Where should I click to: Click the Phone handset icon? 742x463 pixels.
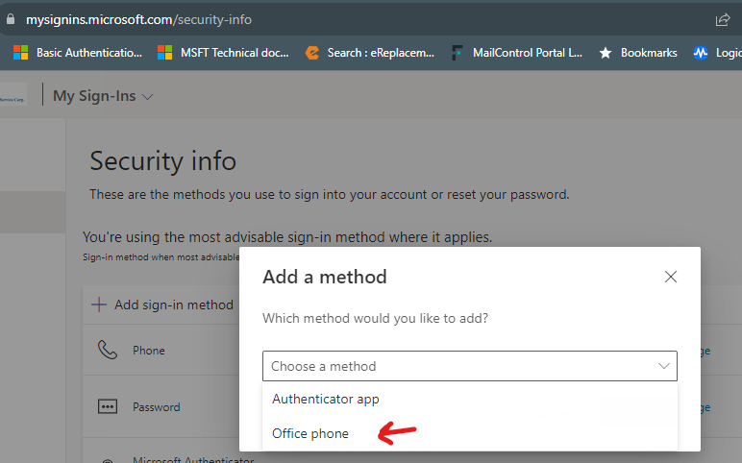pyautogui.click(x=108, y=350)
